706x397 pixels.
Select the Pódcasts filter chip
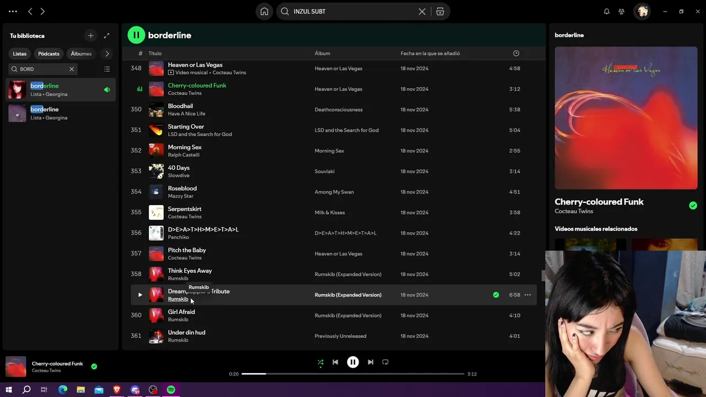coord(49,53)
